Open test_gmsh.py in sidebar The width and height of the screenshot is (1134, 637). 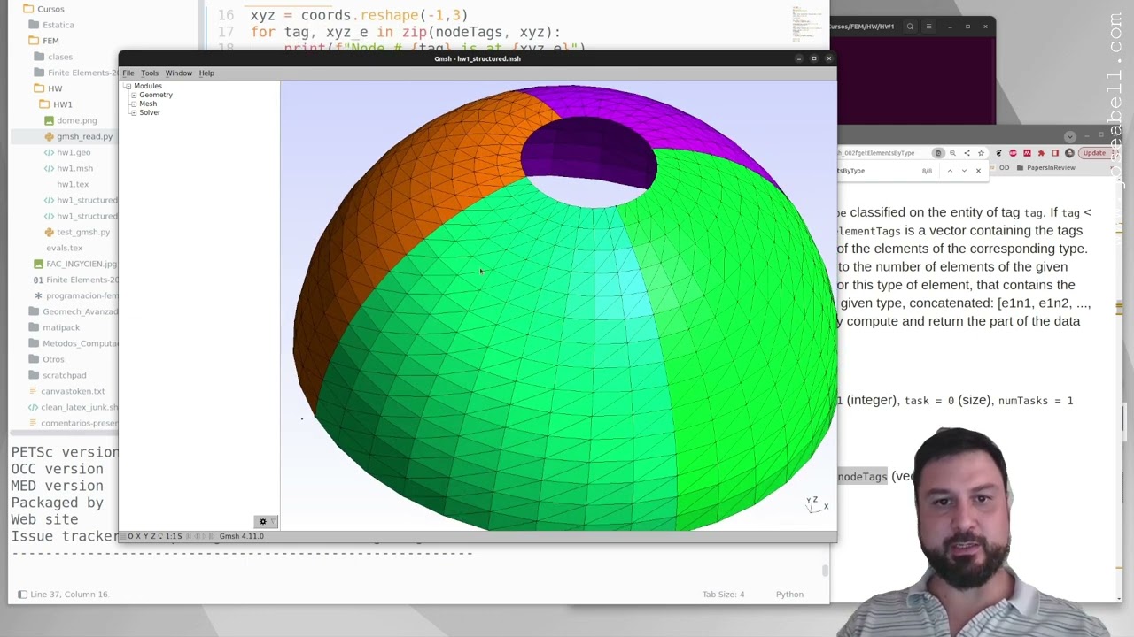tap(82, 232)
